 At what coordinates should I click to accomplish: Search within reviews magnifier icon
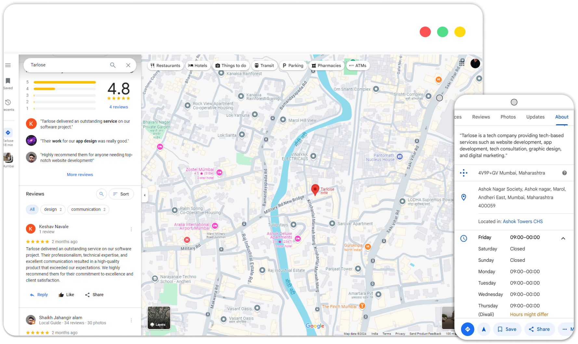click(x=101, y=194)
